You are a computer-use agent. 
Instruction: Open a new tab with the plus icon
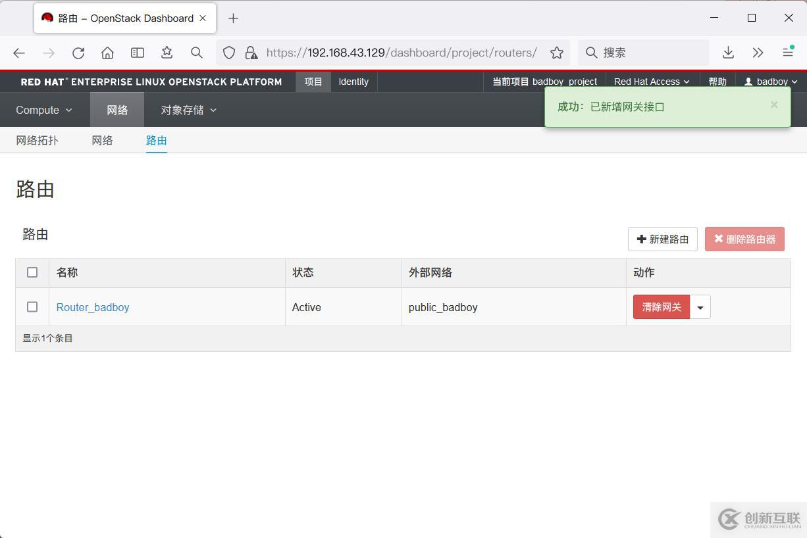coord(233,18)
